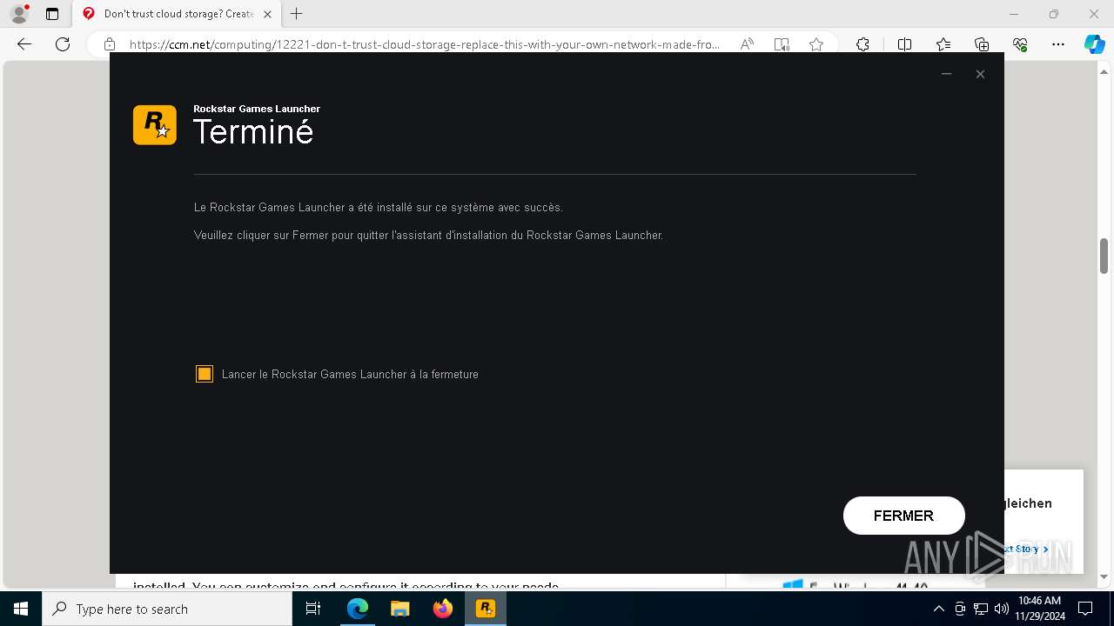Close the ccm.net browser tab

(x=267, y=14)
